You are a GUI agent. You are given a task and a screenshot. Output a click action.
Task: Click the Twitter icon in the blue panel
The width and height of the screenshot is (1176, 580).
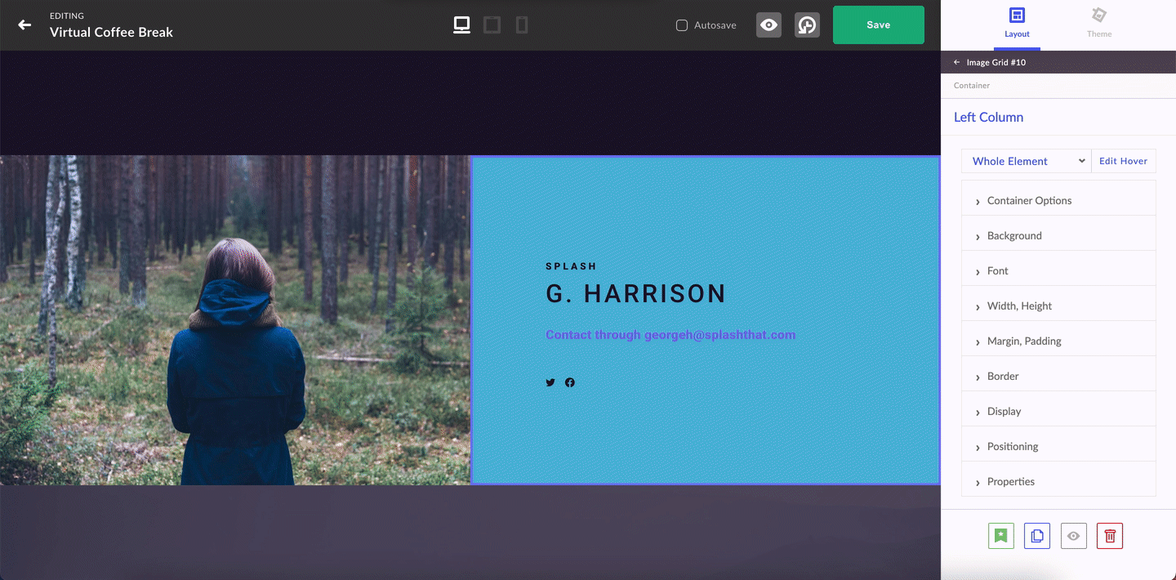[x=550, y=382]
